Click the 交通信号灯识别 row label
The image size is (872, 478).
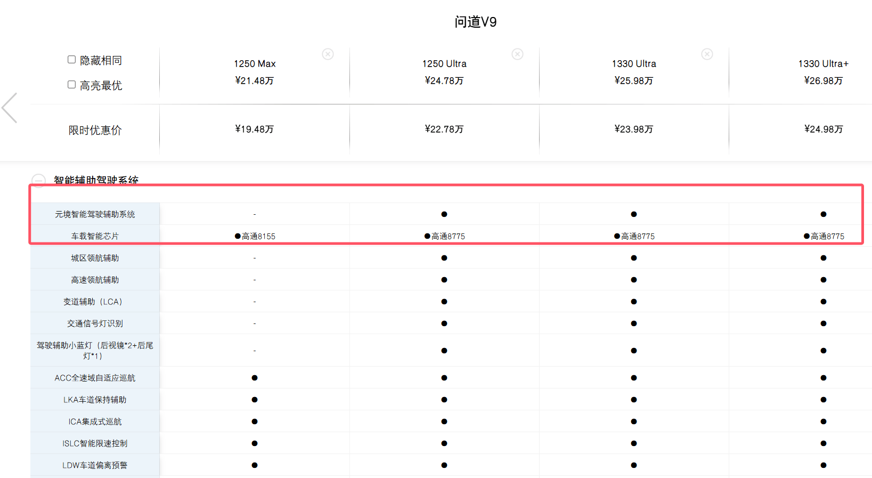point(95,323)
